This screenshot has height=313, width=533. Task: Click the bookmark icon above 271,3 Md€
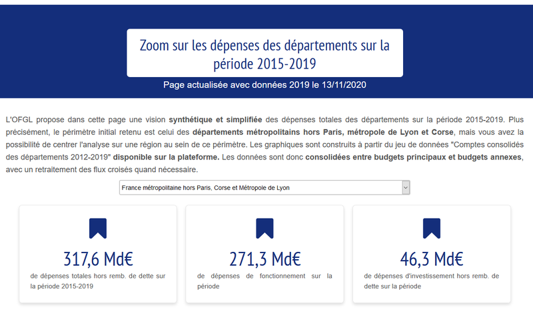pos(265,229)
